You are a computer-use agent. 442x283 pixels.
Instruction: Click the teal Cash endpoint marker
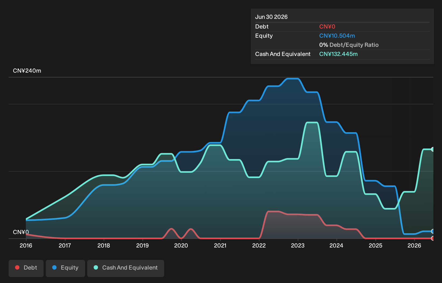pyautogui.click(x=433, y=149)
